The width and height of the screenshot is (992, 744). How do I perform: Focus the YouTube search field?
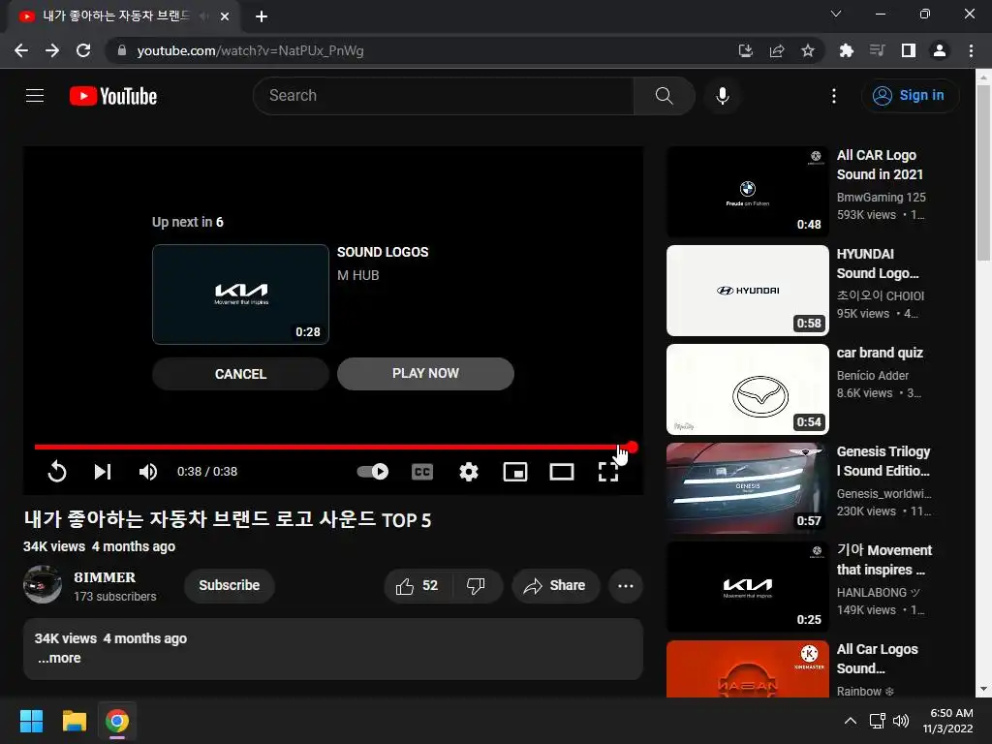pos(443,96)
